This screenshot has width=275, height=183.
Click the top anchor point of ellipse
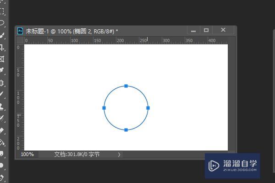tap(126, 86)
